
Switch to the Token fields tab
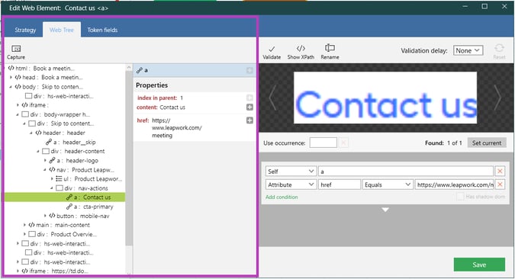coord(102,30)
